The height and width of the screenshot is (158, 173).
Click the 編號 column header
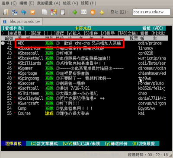(x=9, y=38)
